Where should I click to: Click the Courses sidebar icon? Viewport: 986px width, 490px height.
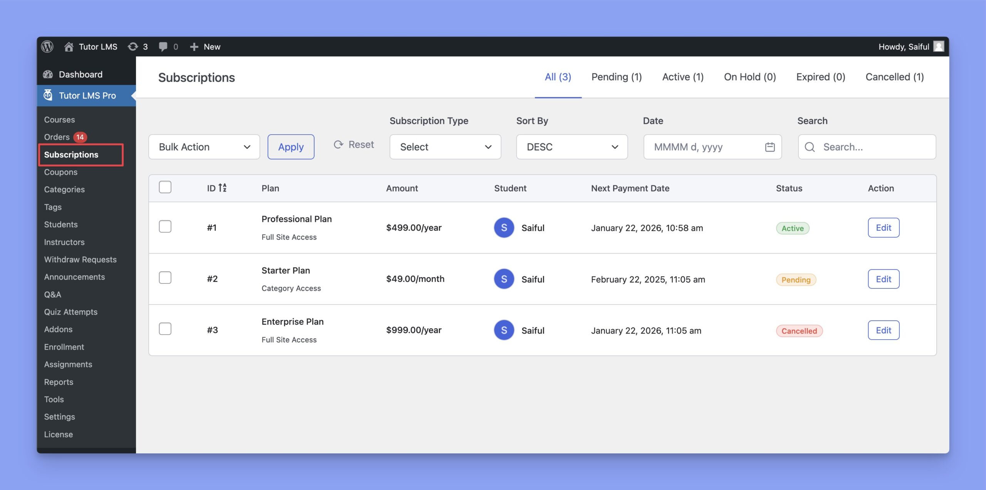pyautogui.click(x=59, y=119)
